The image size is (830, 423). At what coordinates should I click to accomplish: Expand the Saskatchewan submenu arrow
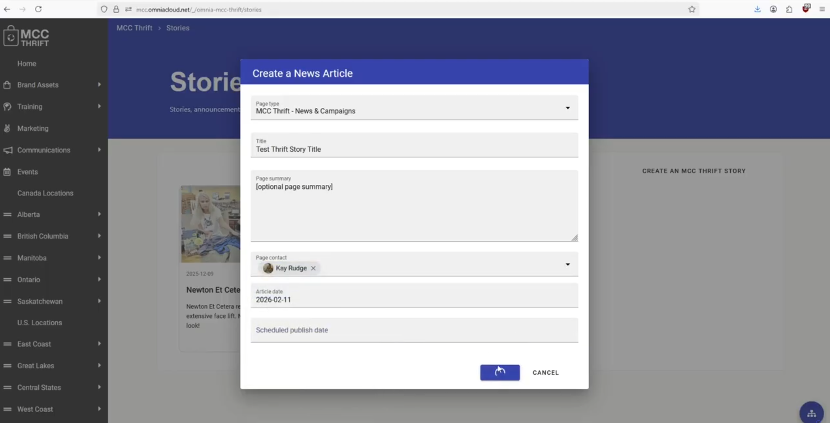click(99, 301)
